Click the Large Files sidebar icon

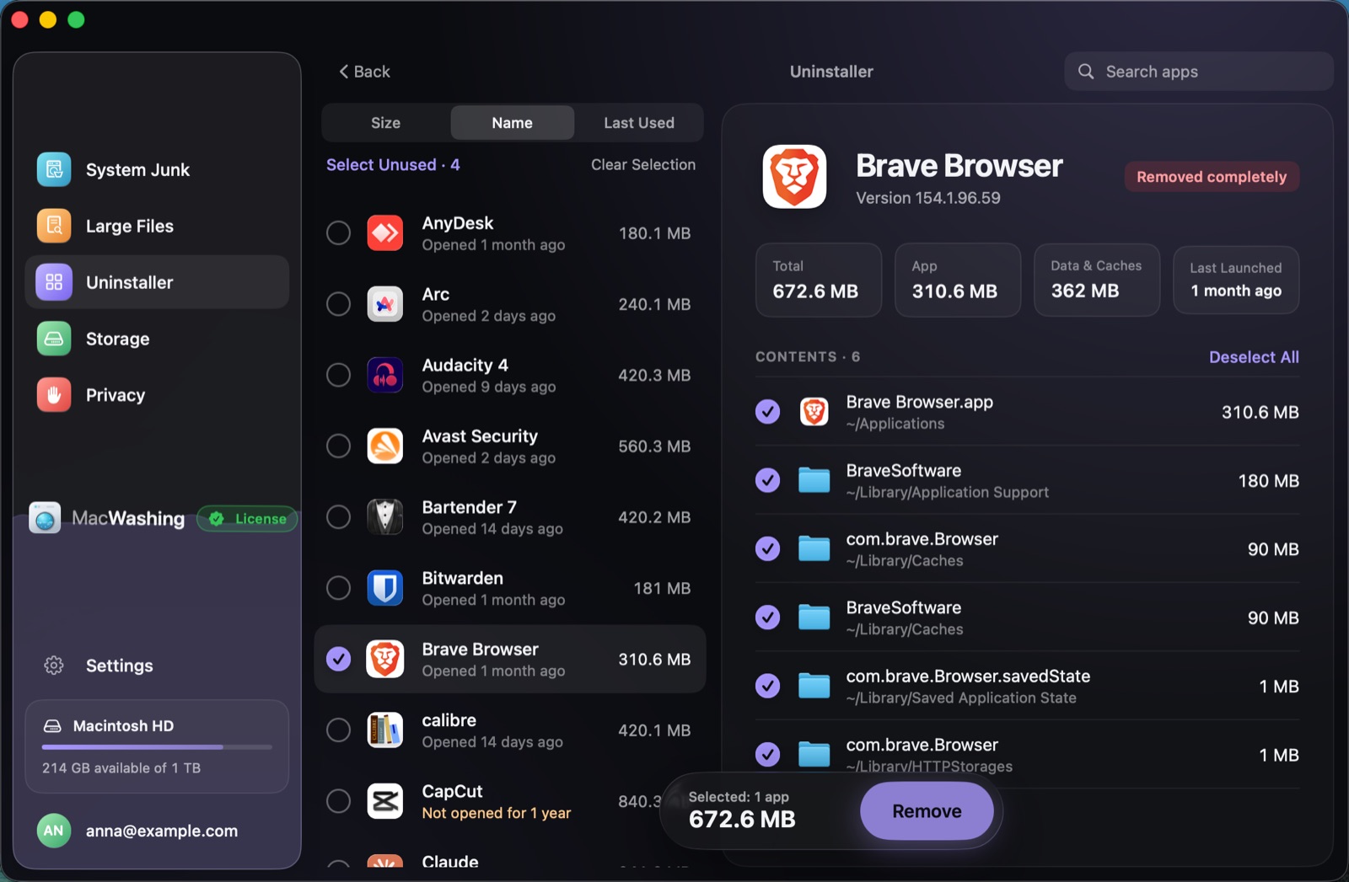pos(54,226)
